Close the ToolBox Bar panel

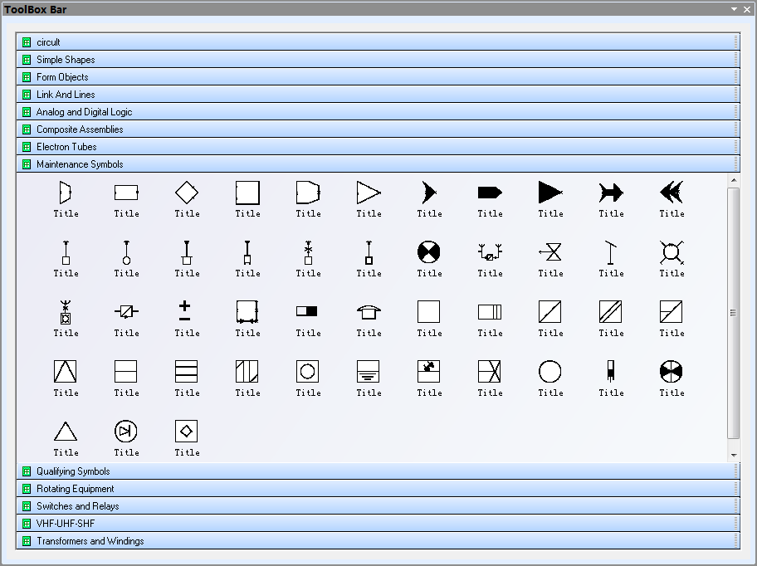point(746,9)
